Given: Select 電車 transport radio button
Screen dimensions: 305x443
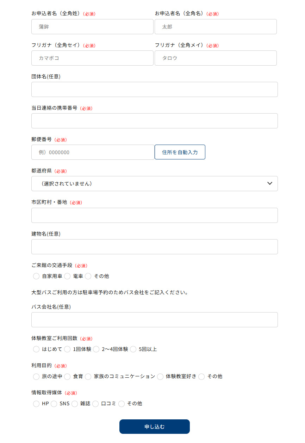Looking at the screenshot, I should [67, 276].
